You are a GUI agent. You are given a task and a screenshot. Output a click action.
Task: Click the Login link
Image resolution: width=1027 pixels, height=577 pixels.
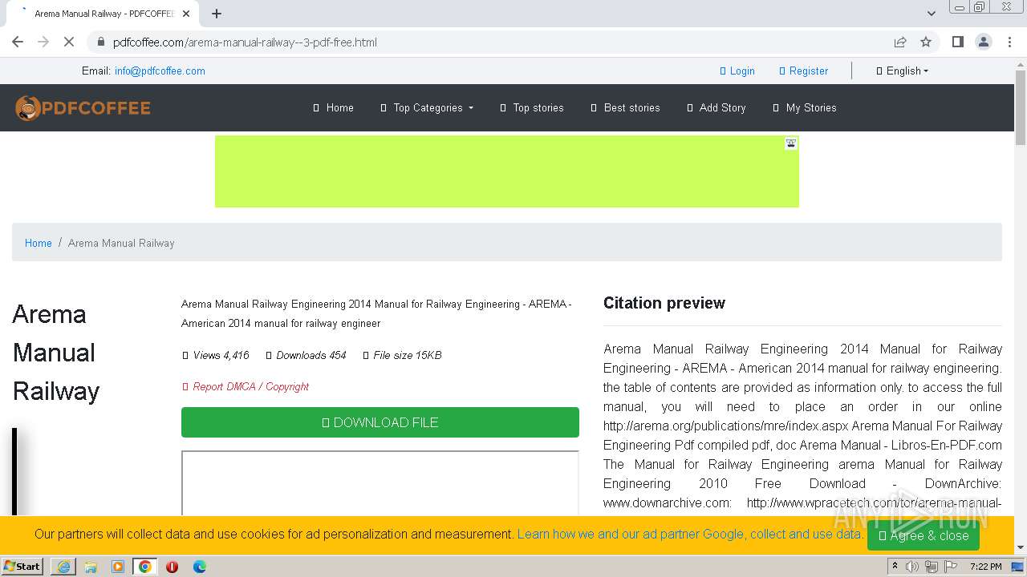[x=737, y=71]
